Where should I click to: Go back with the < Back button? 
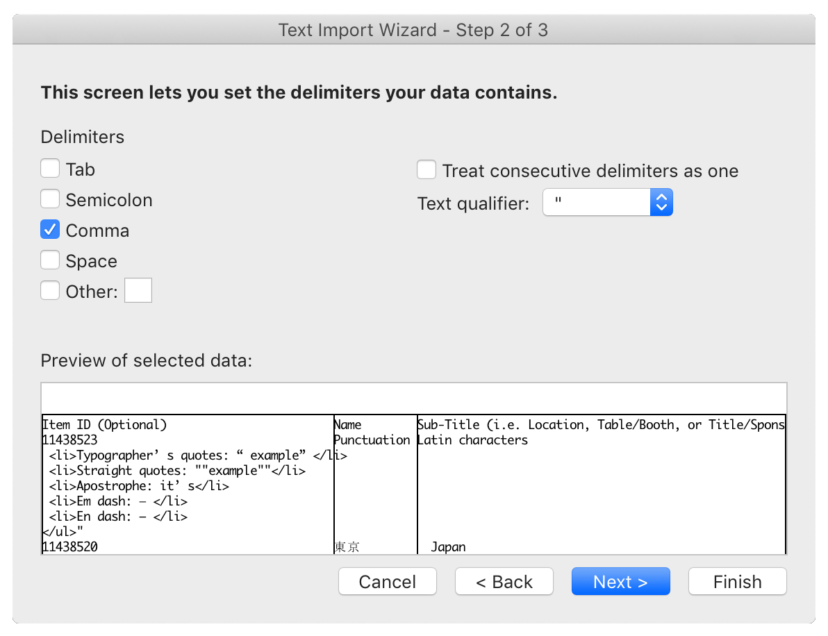point(504,582)
